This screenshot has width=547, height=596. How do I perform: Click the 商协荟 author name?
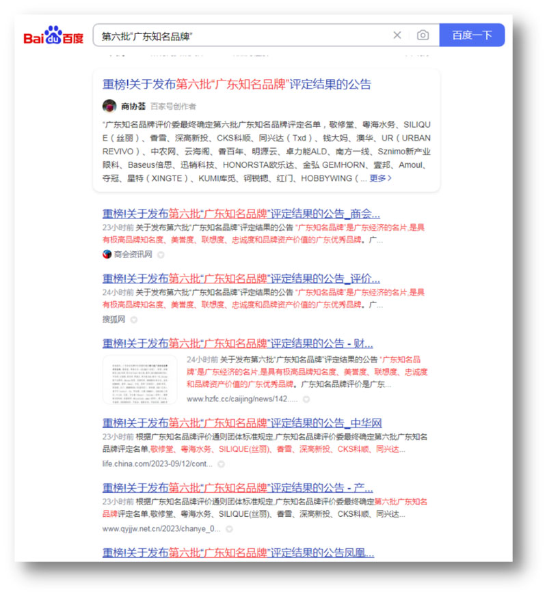[133, 107]
